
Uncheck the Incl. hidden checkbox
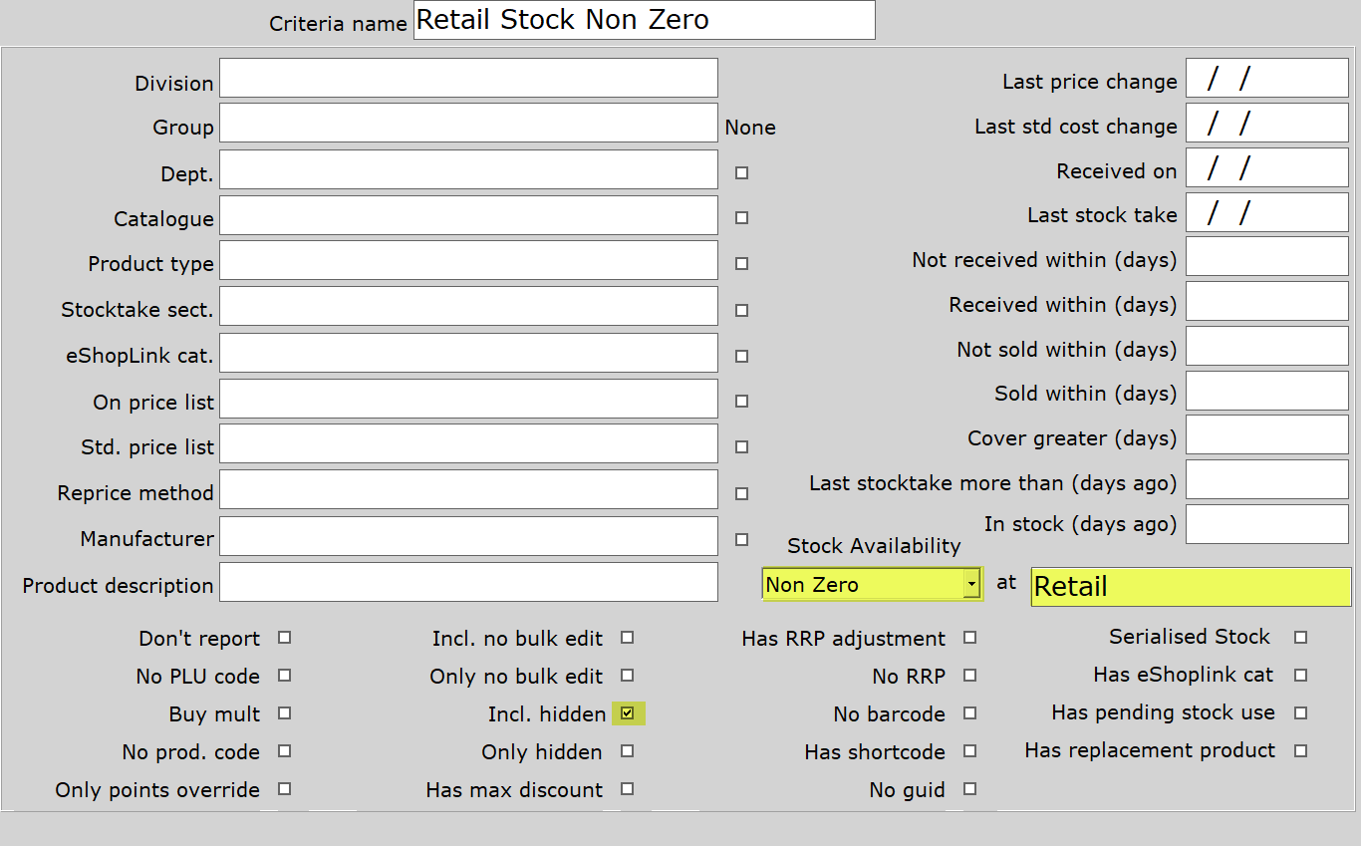(628, 713)
